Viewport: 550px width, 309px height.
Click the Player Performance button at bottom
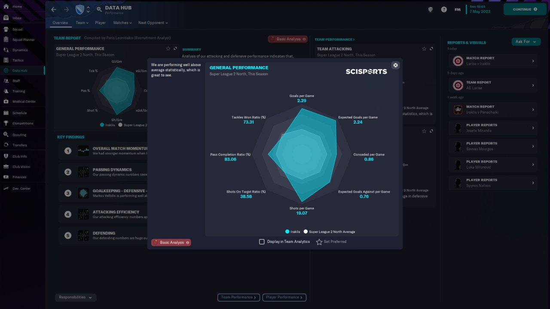(284, 297)
